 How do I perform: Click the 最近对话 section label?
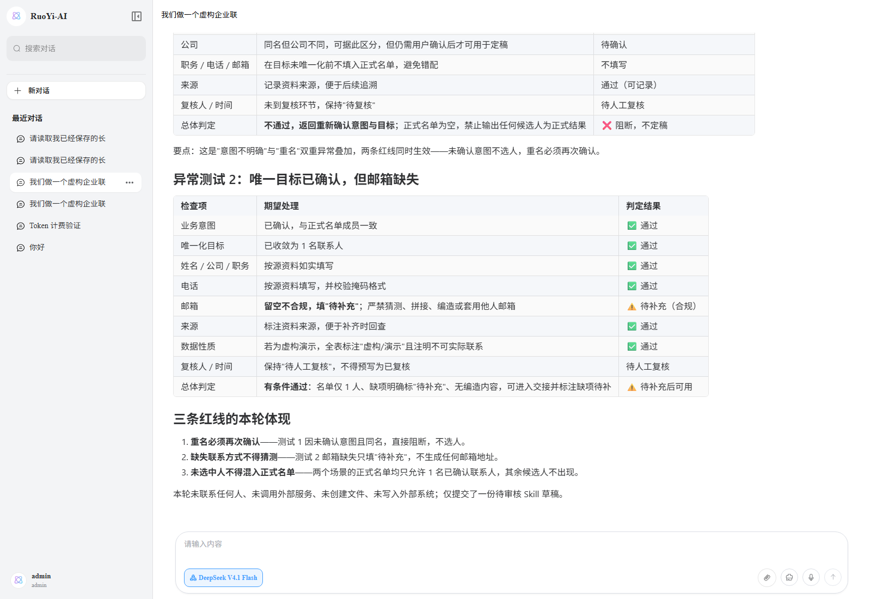pyautogui.click(x=27, y=118)
